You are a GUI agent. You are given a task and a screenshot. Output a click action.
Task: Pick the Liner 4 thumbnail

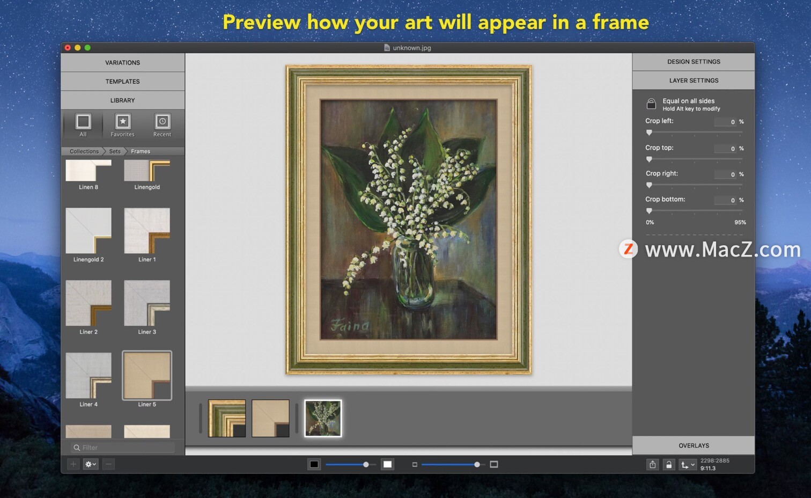point(89,376)
